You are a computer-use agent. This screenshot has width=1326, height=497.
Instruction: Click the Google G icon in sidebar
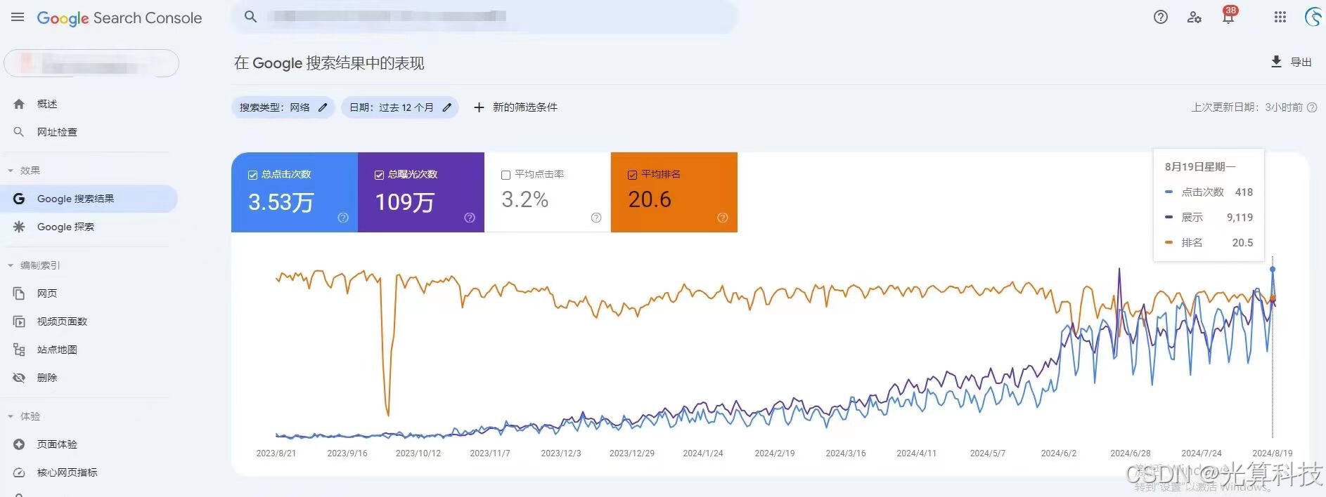tap(19, 199)
